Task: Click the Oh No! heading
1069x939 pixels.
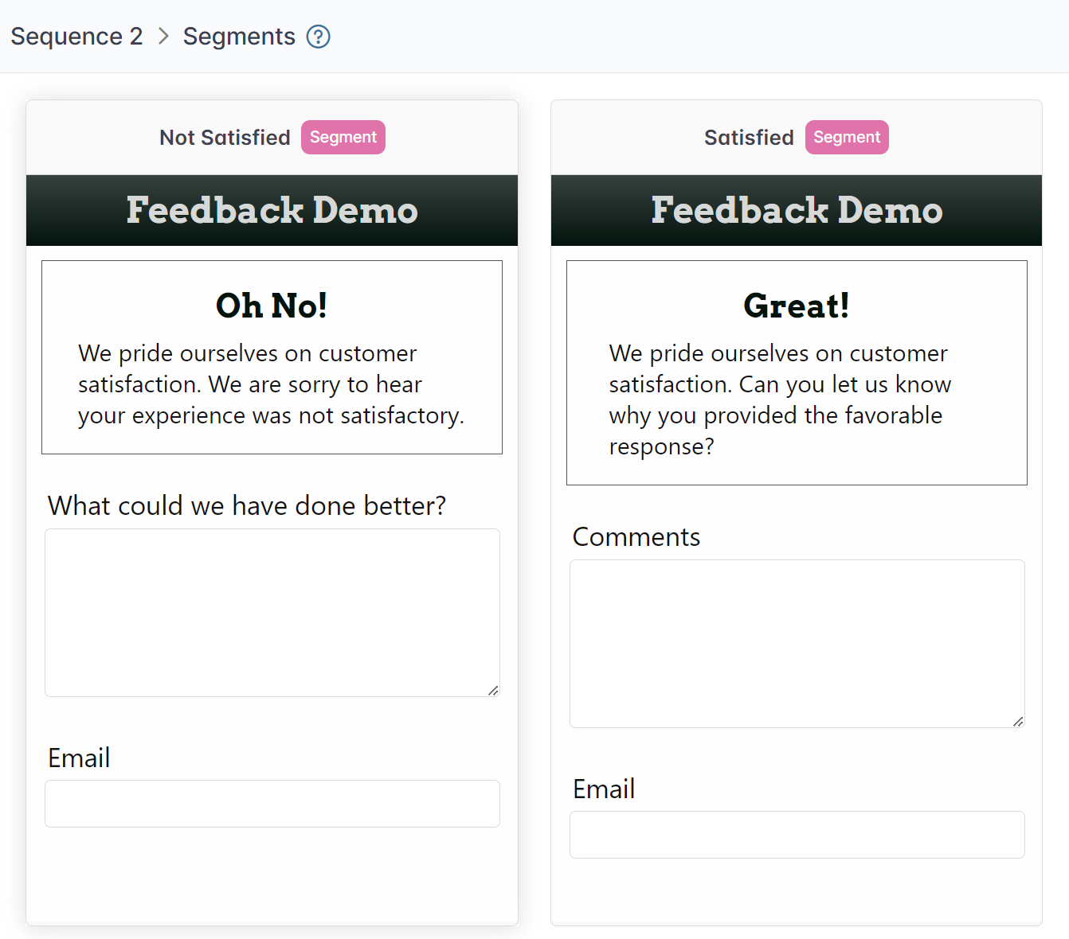Action: point(272,306)
